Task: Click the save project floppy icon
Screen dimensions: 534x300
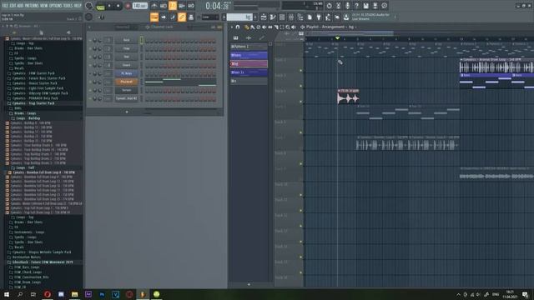Action: (x=365, y=6)
